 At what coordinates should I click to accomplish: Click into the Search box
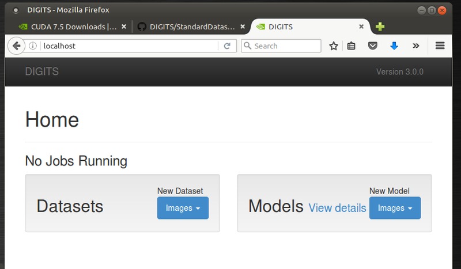pos(285,46)
